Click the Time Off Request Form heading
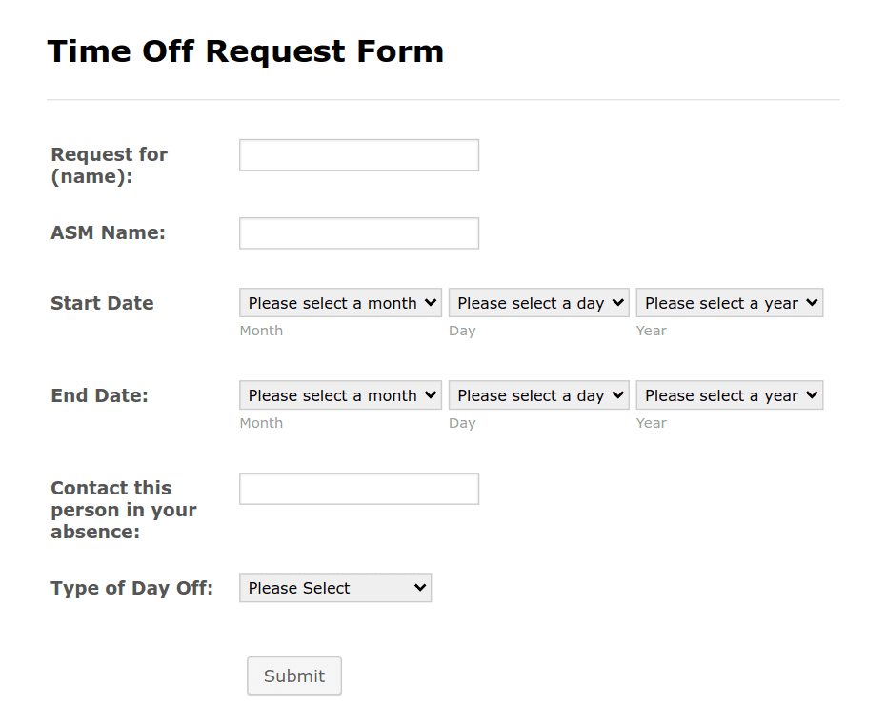Screen dimensions: 886x726 pyautogui.click(x=246, y=51)
